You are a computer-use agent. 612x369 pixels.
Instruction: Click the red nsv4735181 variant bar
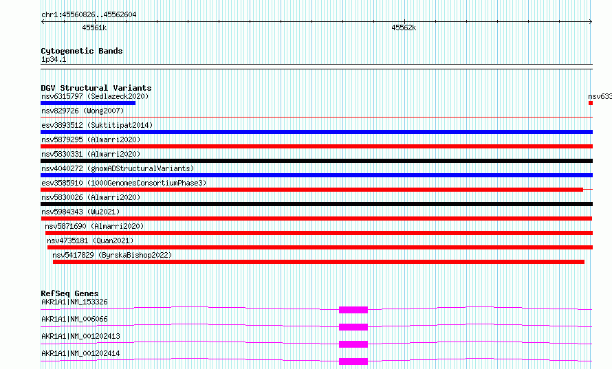coord(320,247)
